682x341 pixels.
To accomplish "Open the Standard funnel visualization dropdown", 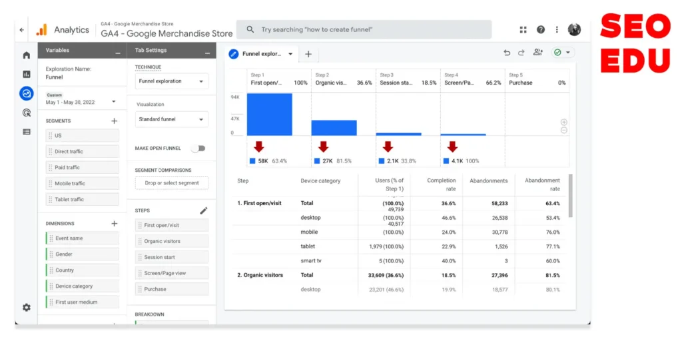I will pos(171,120).
